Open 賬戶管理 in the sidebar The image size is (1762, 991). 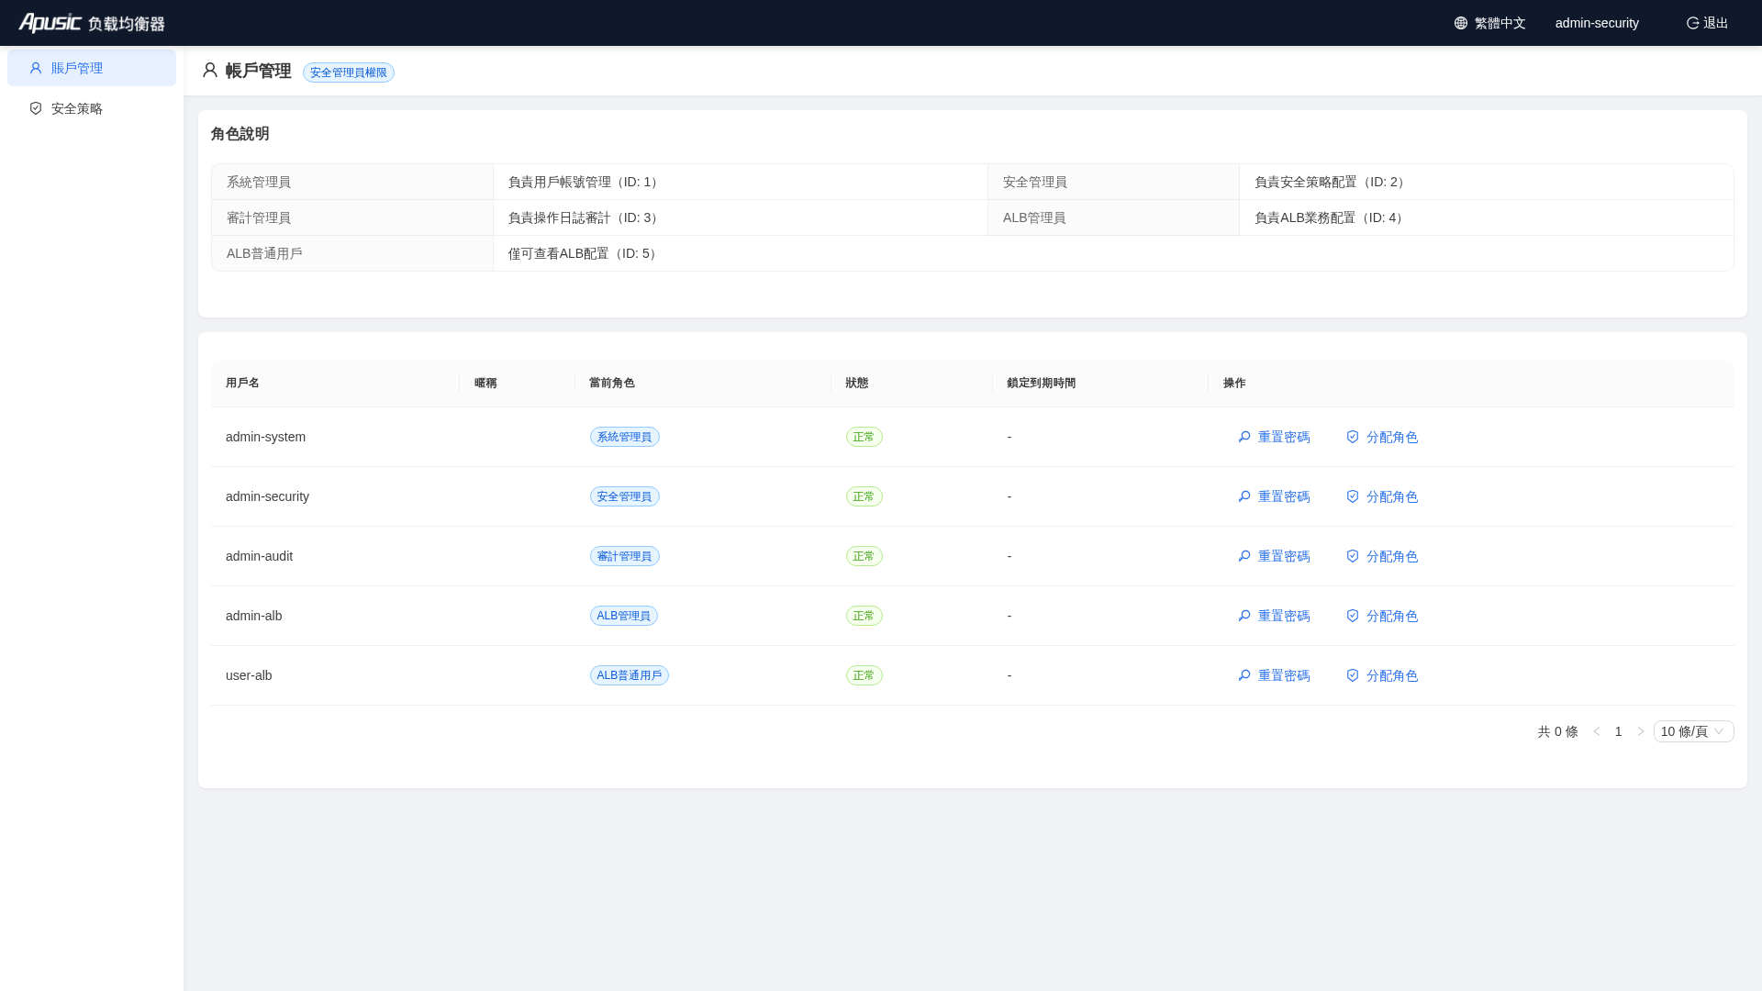[x=92, y=68]
